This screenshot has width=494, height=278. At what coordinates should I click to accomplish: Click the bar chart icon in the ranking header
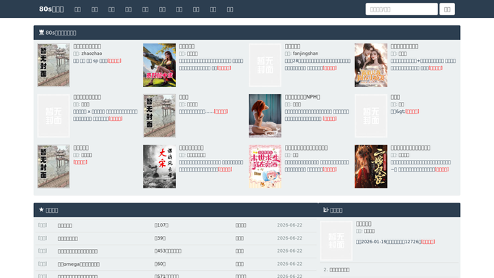click(325, 210)
